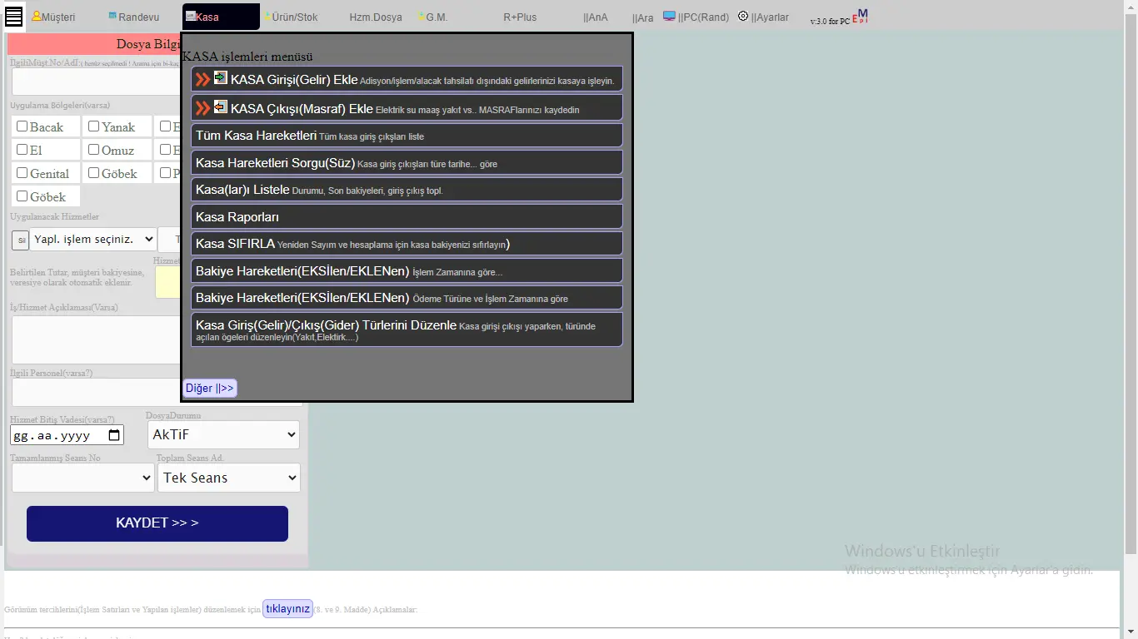Click the Ürün/Stok navigation tab

pos(294,17)
